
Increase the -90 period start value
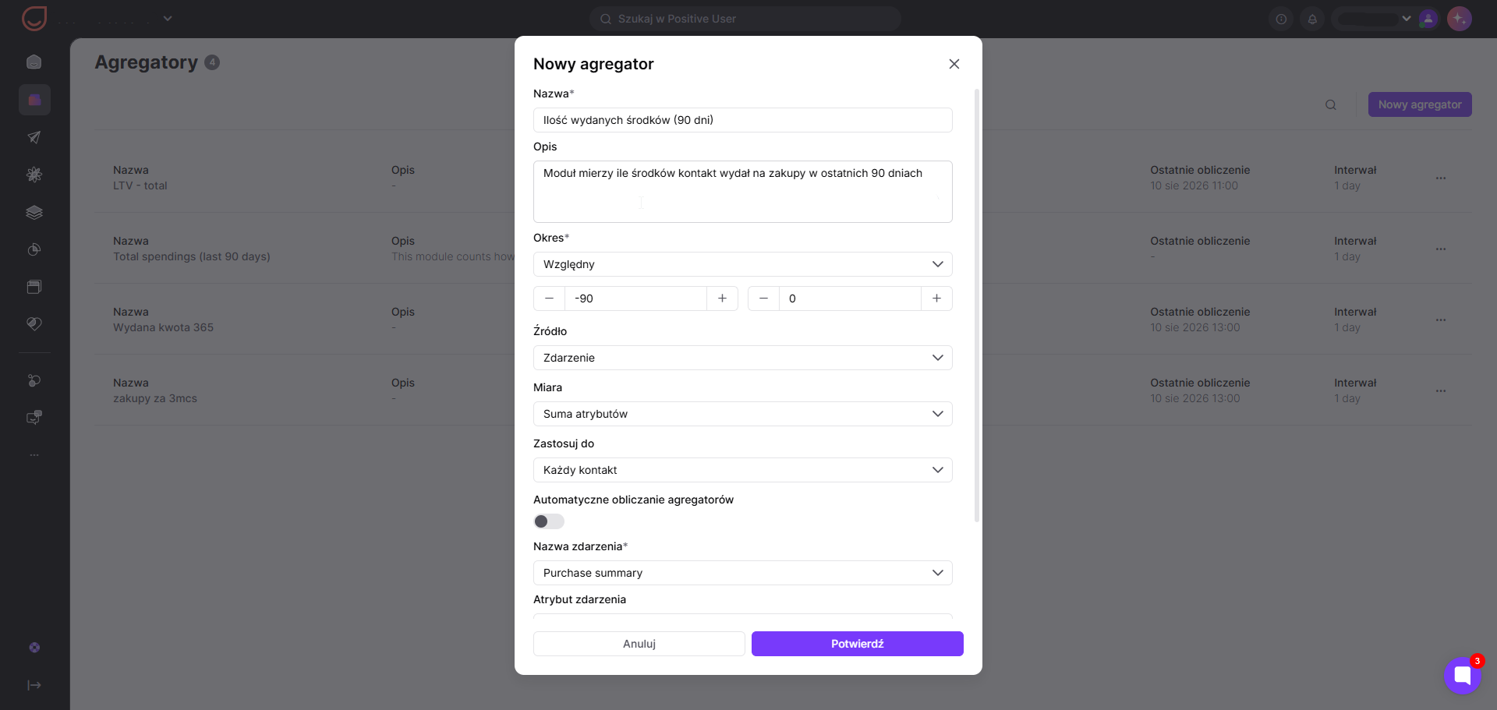[722, 298]
